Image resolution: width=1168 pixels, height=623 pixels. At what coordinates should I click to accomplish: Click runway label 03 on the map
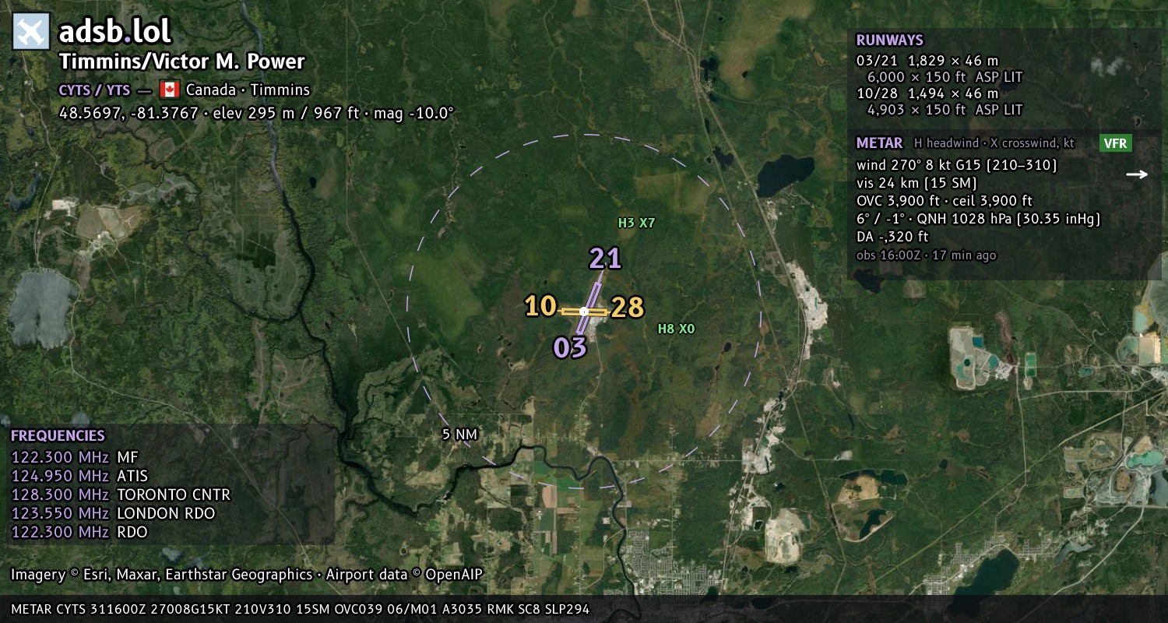tap(569, 347)
